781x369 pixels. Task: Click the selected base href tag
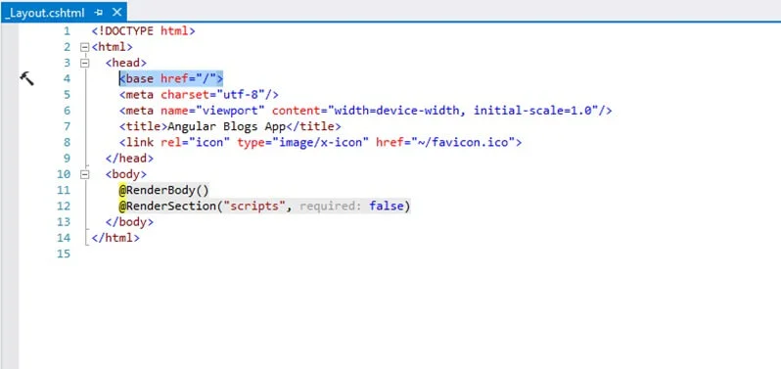pos(171,78)
